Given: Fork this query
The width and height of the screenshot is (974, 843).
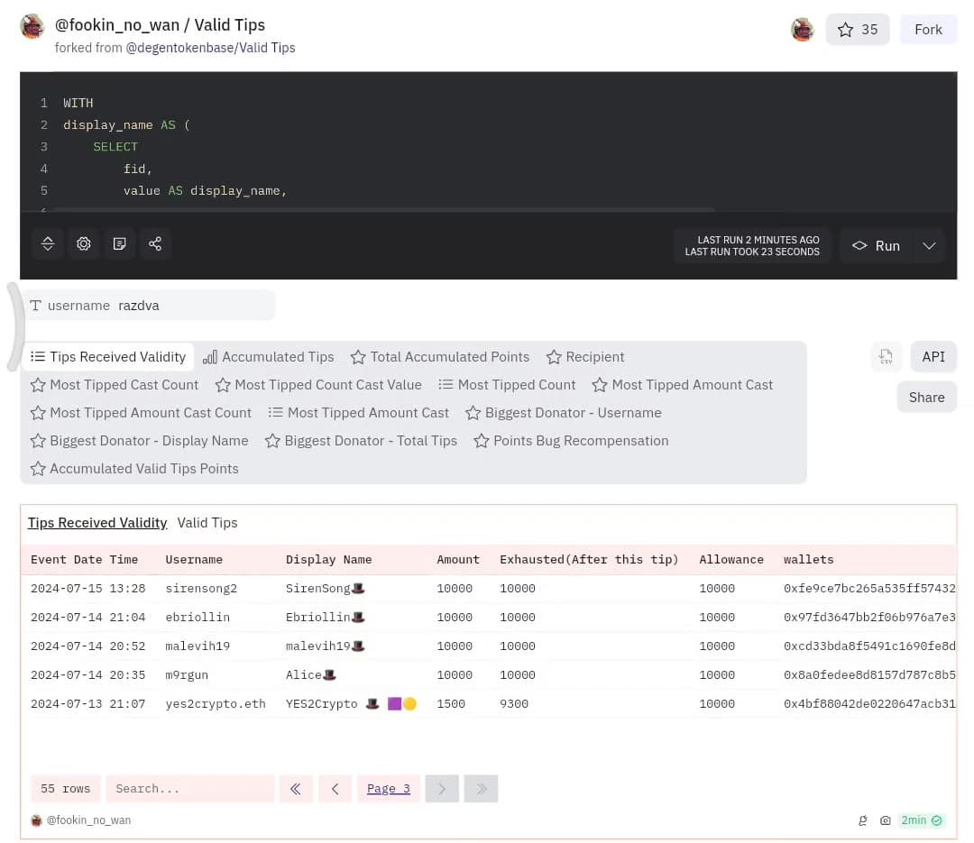Looking at the screenshot, I should (928, 29).
